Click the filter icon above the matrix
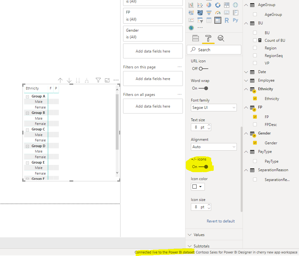 (x=98, y=80)
